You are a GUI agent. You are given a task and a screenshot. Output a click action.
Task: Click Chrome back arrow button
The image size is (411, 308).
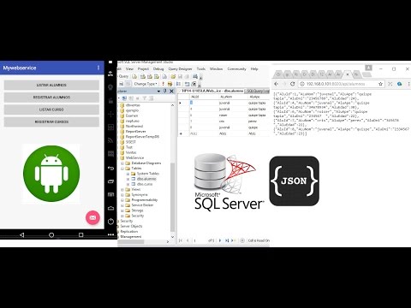point(277,84)
